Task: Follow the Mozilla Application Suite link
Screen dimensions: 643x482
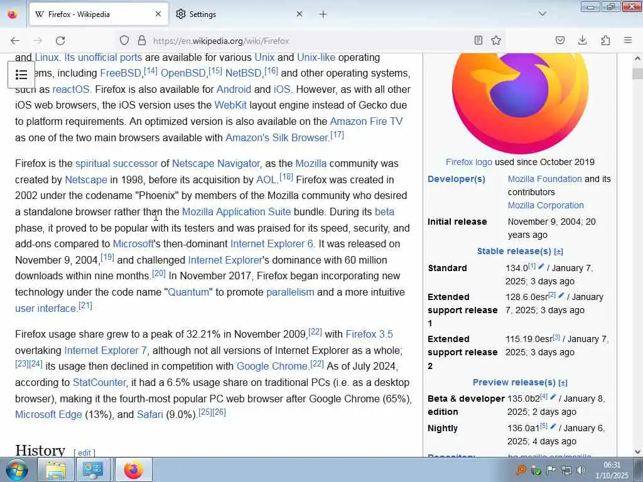Action: pos(236,212)
